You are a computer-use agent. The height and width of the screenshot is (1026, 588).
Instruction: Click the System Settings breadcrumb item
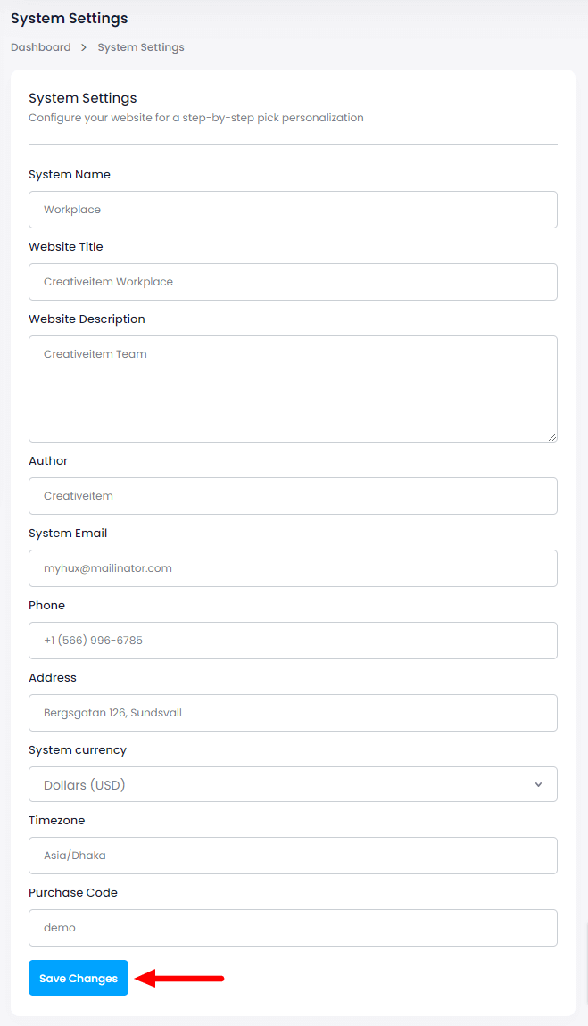click(141, 47)
